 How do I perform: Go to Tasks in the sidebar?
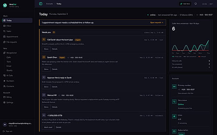tap(17, 31)
